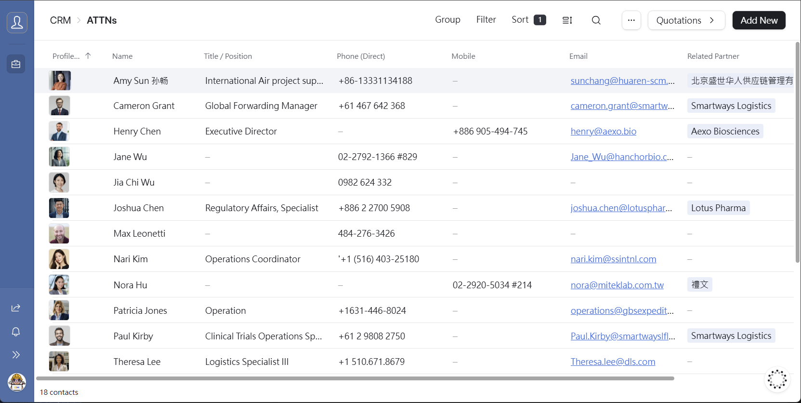801x403 pixels.
Task: Select phone number 484-276-3426
Action: tap(366, 233)
